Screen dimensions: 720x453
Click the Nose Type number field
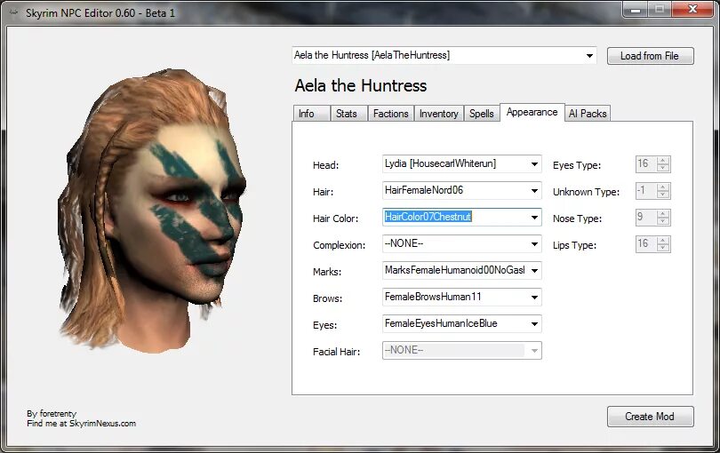tap(646, 218)
